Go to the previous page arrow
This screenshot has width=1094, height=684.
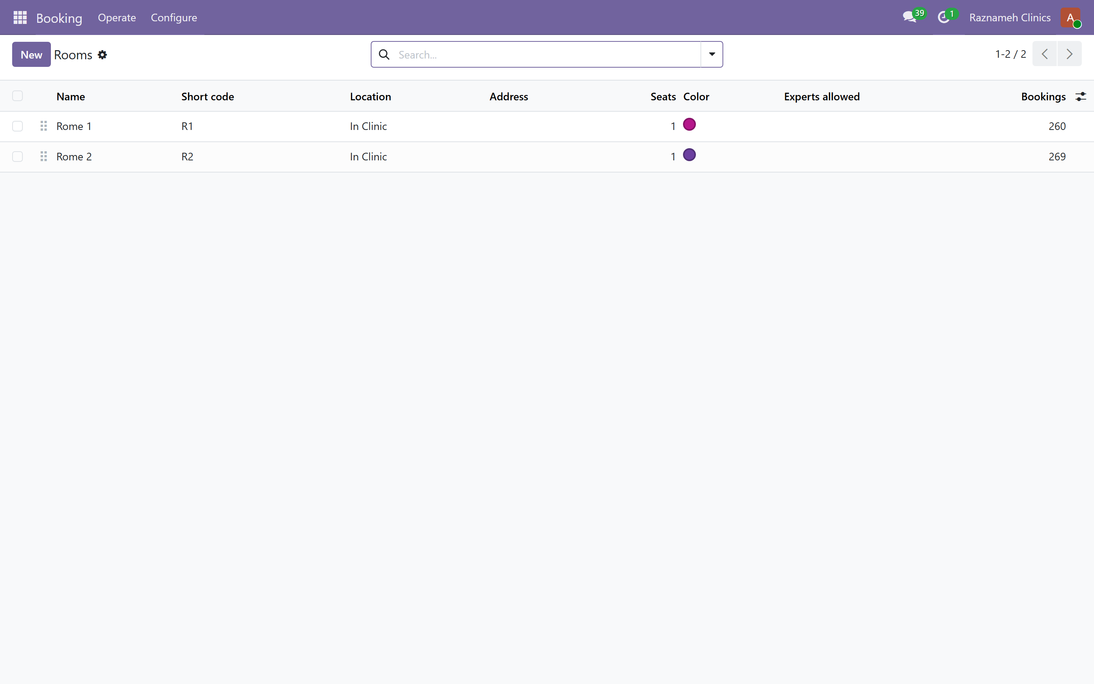(1044, 54)
